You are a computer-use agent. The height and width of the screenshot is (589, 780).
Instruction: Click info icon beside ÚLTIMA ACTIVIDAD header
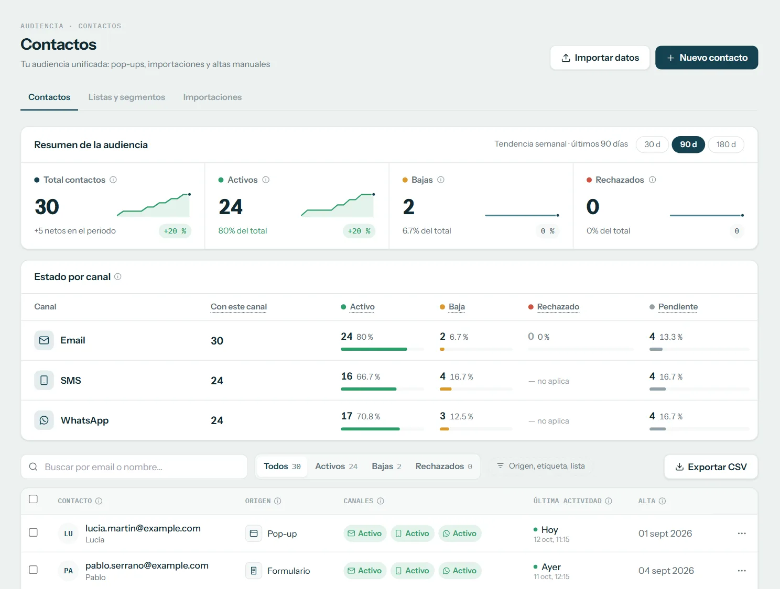pos(609,501)
